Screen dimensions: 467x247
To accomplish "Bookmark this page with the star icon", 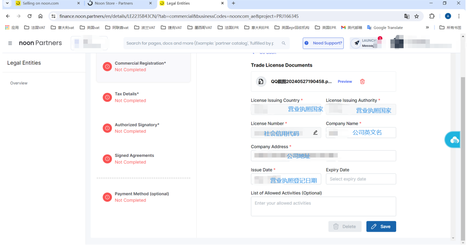I will pos(417,16).
